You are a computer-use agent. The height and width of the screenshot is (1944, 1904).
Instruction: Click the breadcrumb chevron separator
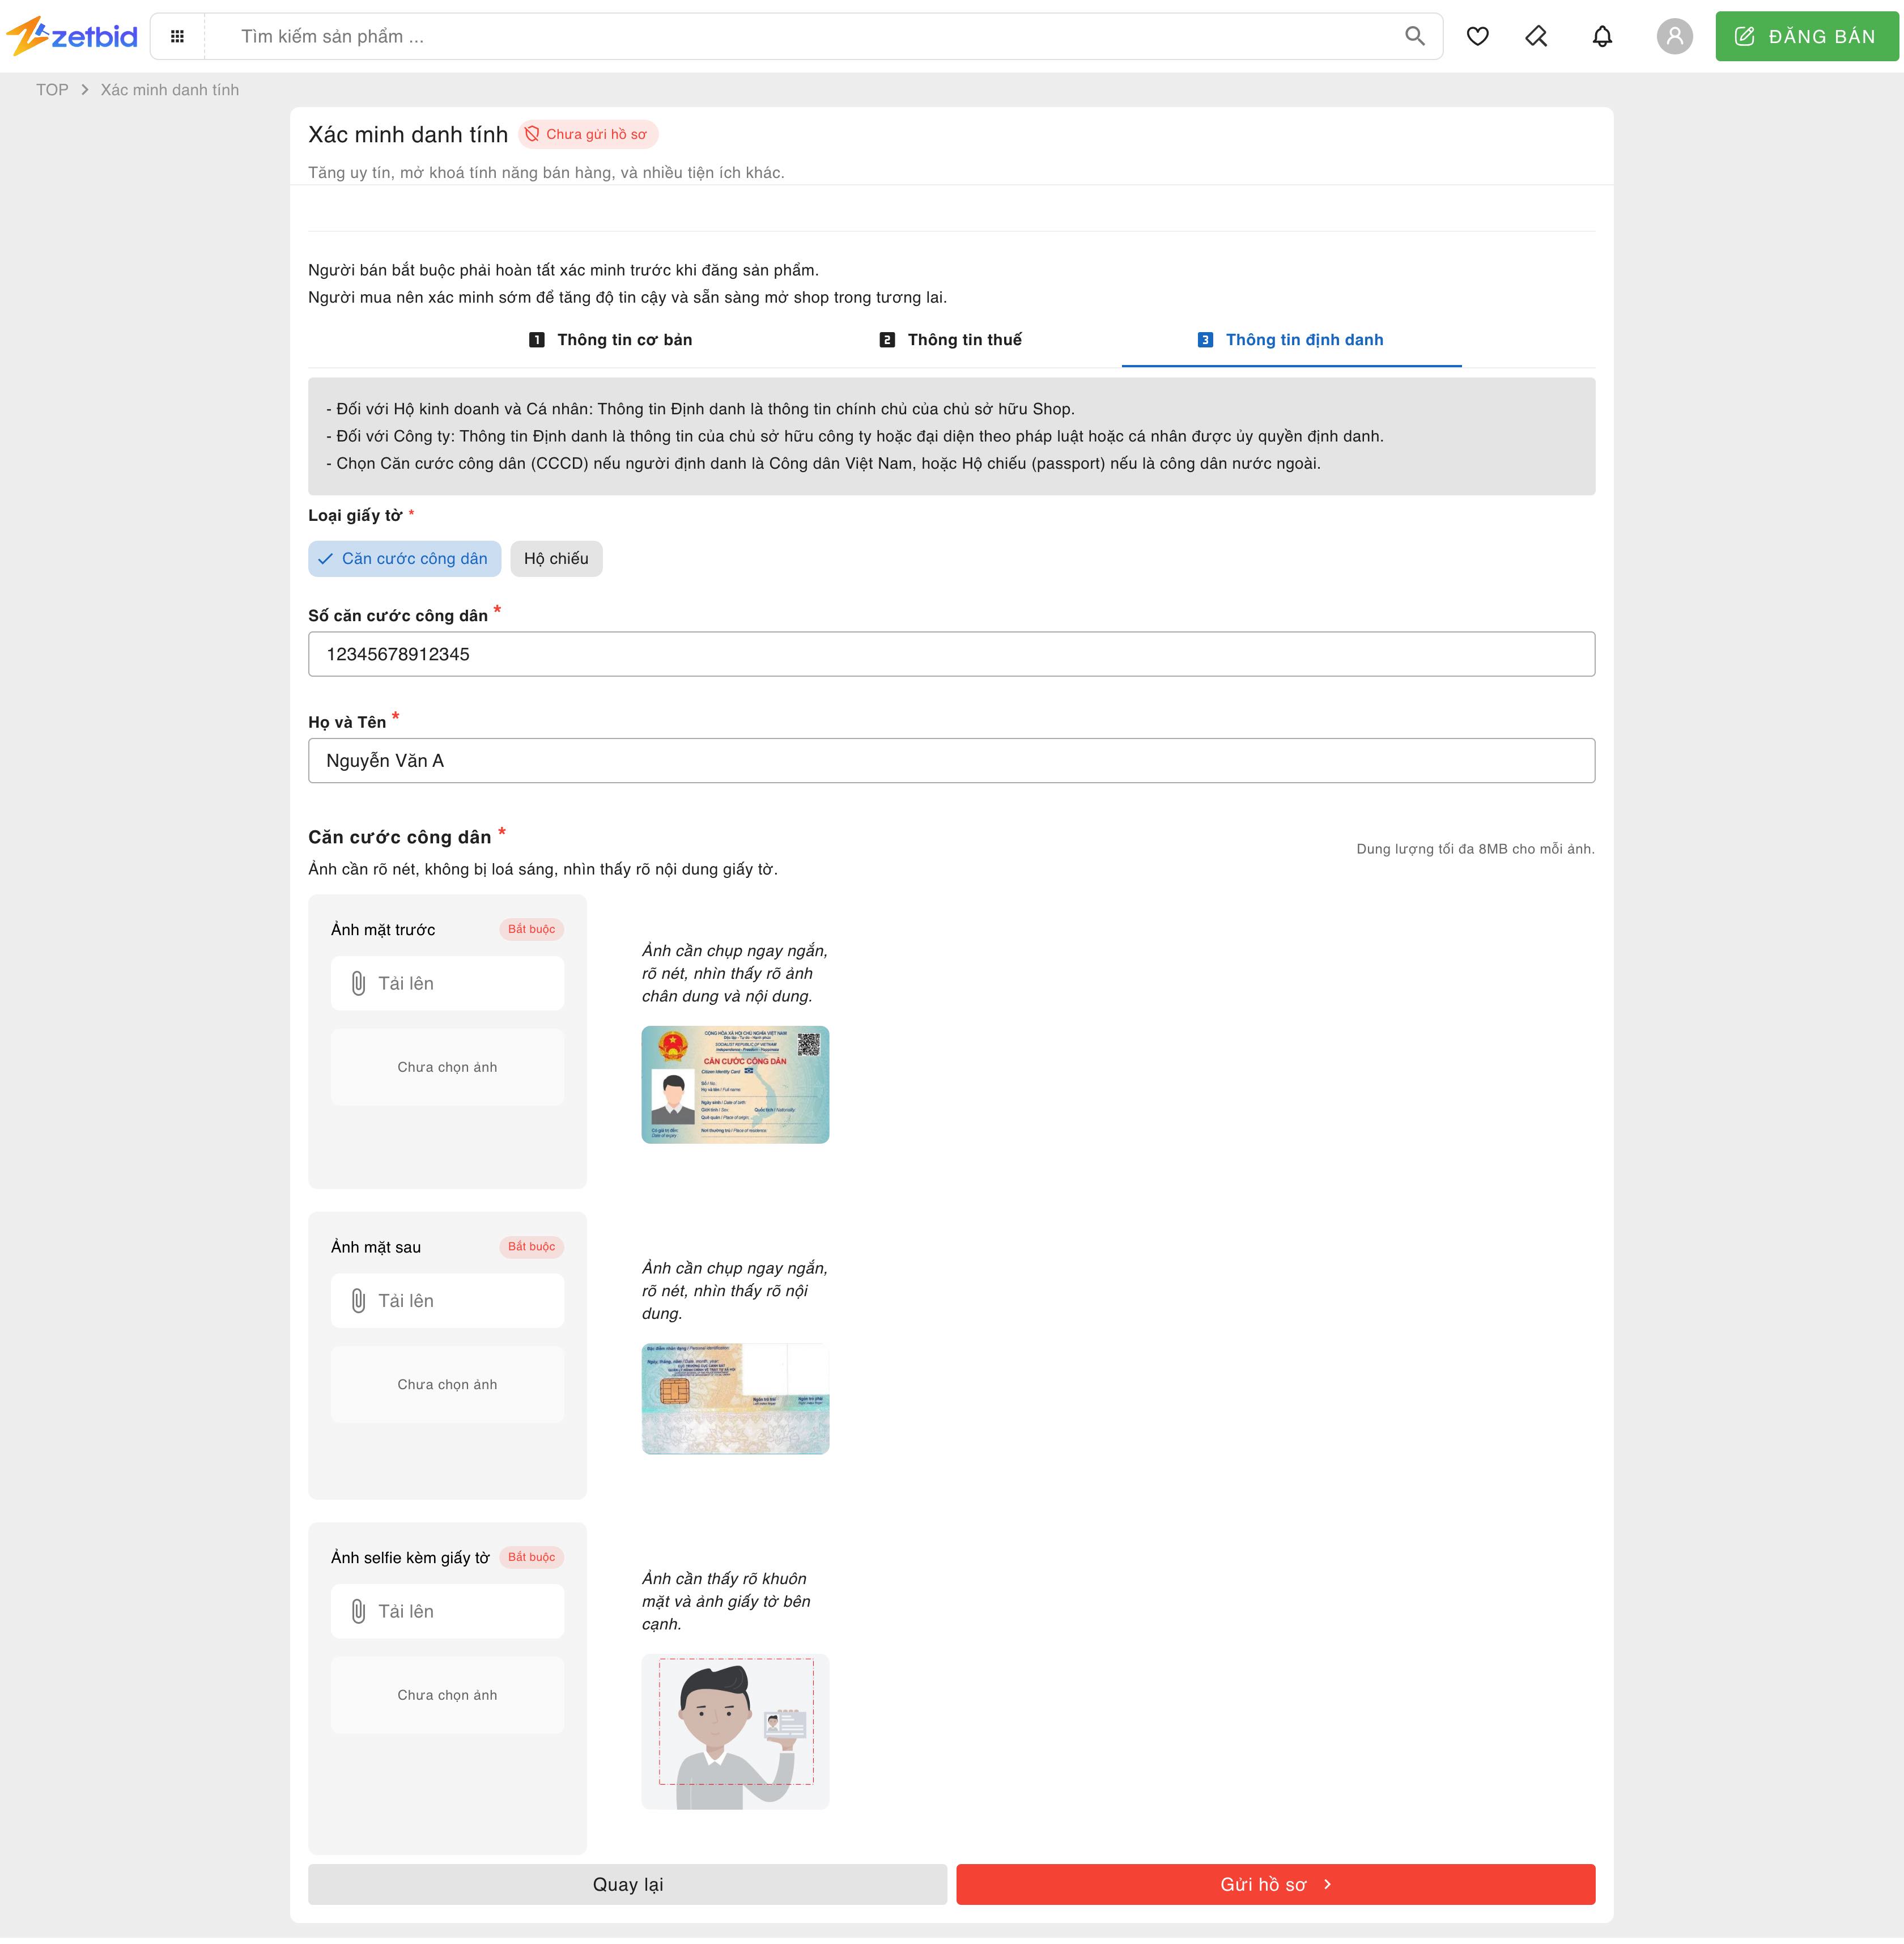click(x=85, y=90)
